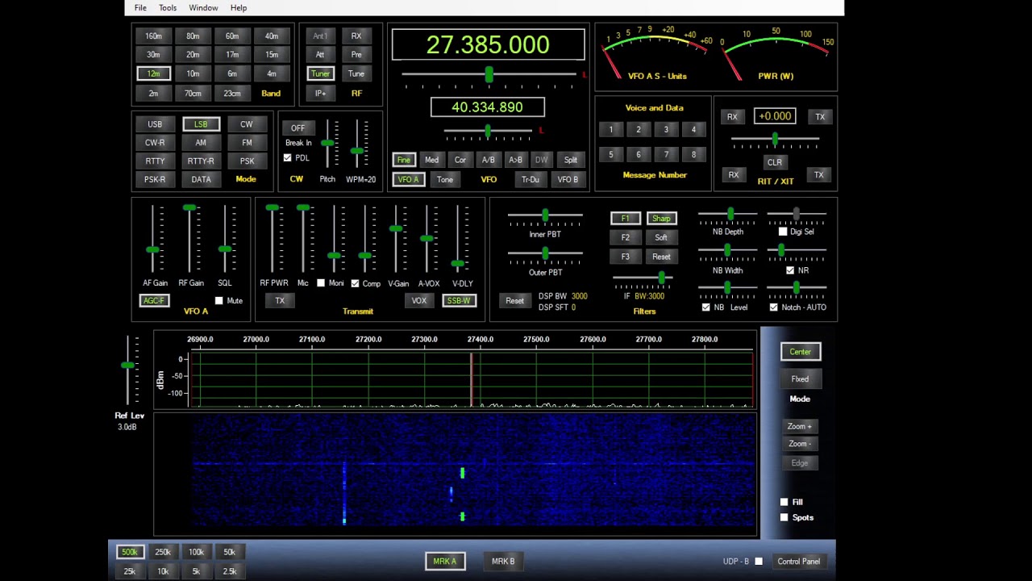
Task: Click the Zoom + scope button
Action: click(x=800, y=426)
